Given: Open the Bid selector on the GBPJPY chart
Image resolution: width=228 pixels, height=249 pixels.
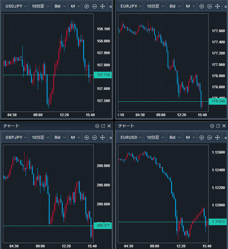Looking at the screenshot, I should 59,137.
